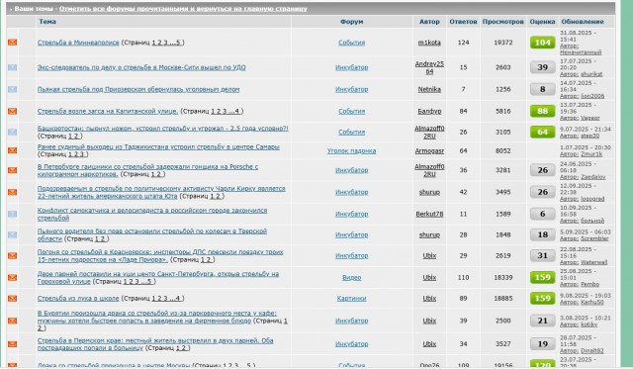The width and height of the screenshot is (633, 369).
Task: Click envelope icon for Porsche гонщика topic
Action: point(13,170)
